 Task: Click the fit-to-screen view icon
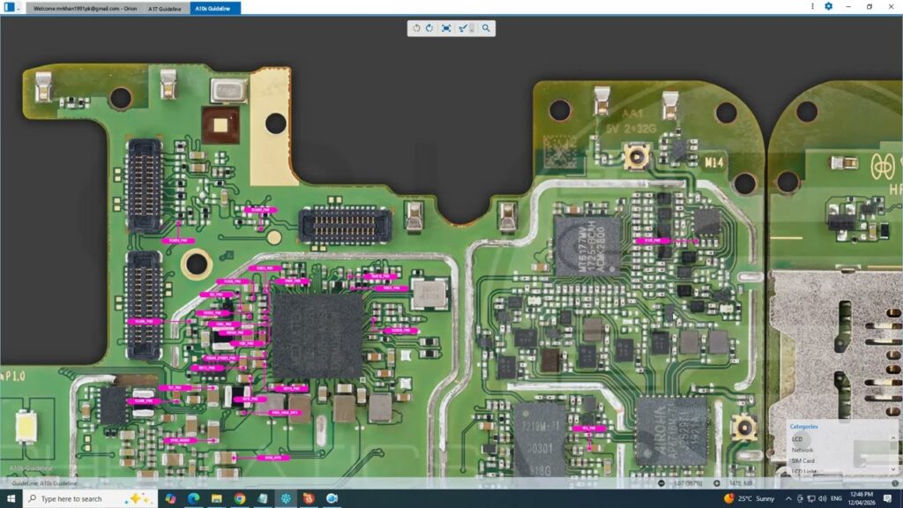(446, 28)
